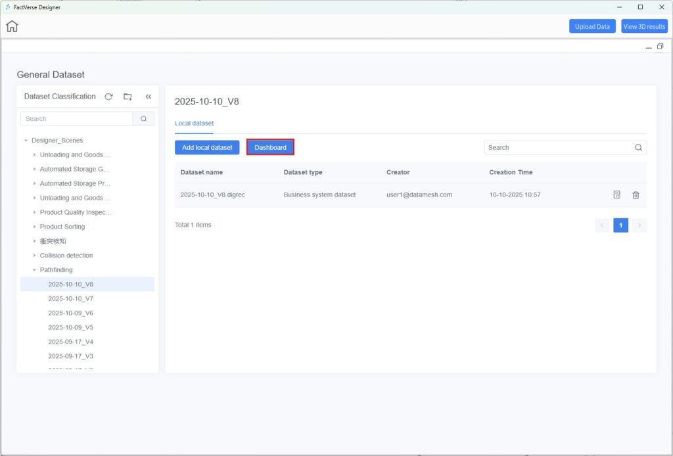The width and height of the screenshot is (673, 456).
Task: Delete the 2025-10-10_V8.digrec dataset
Action: (x=636, y=195)
